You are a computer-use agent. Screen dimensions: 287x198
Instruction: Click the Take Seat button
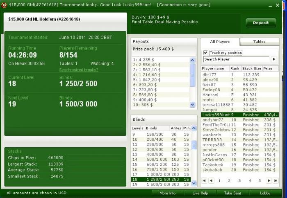tap(232, 193)
